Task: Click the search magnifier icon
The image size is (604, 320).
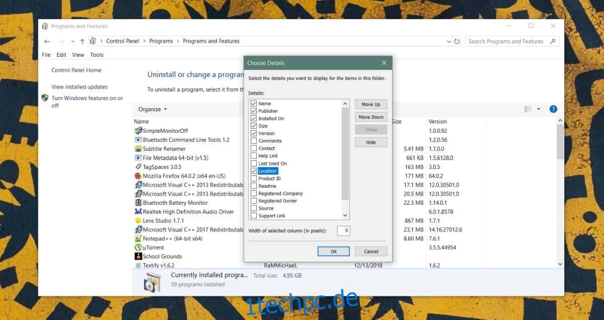Action: click(553, 41)
